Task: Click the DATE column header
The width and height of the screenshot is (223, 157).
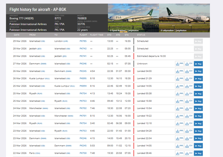Action: pyautogui.click(x=17, y=35)
